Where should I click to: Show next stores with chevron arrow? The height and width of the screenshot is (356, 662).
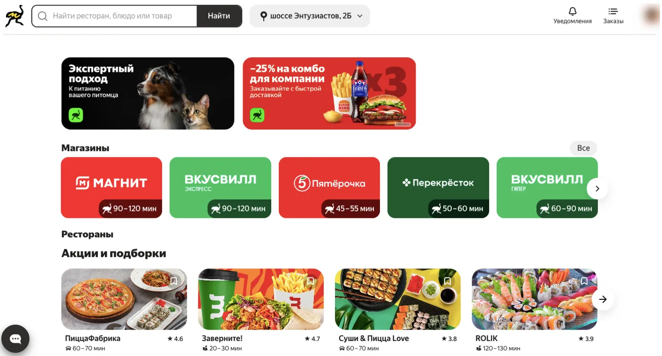click(597, 189)
